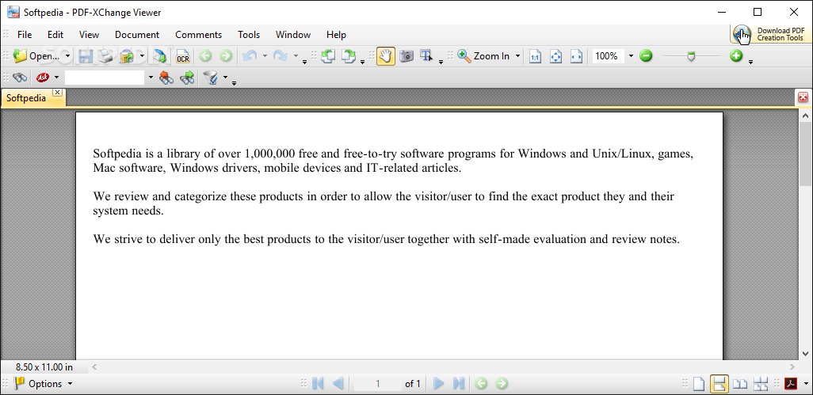Click the zoom slider handle
The height and width of the screenshot is (395, 813).
click(691, 56)
